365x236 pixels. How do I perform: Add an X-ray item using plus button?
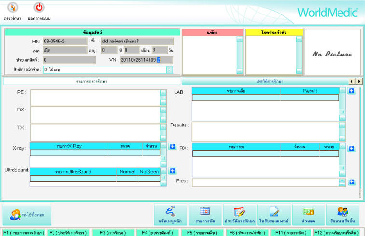click(172, 146)
